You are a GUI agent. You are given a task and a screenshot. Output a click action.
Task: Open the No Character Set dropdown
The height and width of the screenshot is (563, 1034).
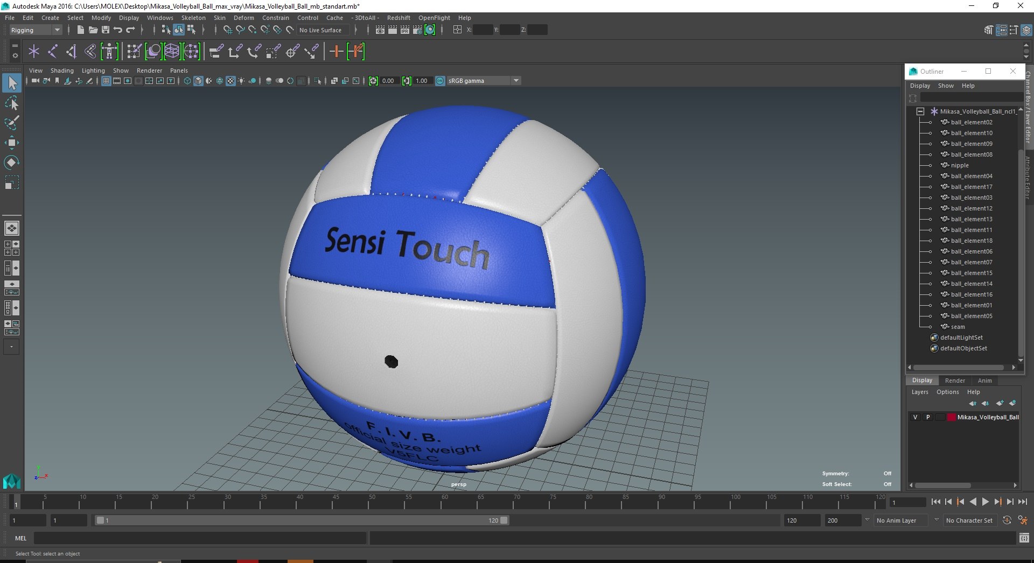tap(969, 520)
